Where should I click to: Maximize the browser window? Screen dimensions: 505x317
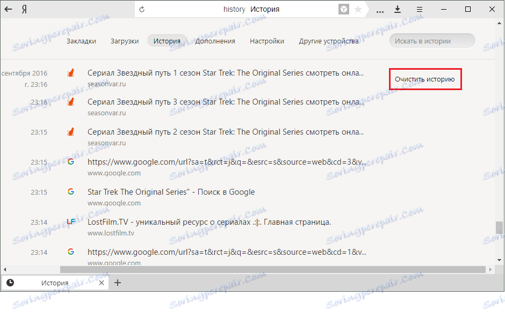[x=468, y=9]
